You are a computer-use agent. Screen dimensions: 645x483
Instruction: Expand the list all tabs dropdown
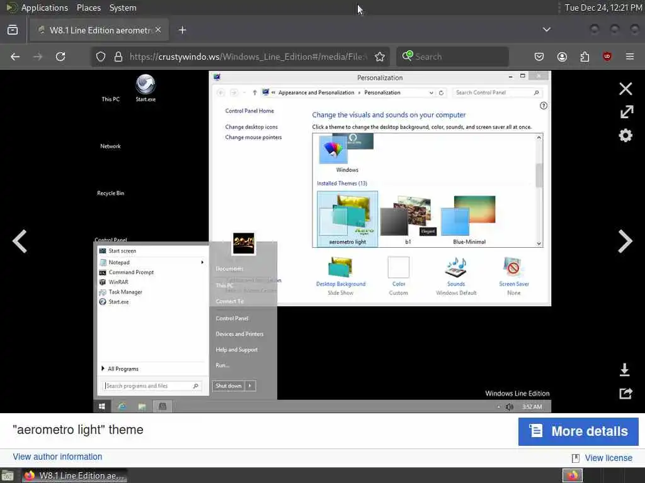tap(546, 30)
